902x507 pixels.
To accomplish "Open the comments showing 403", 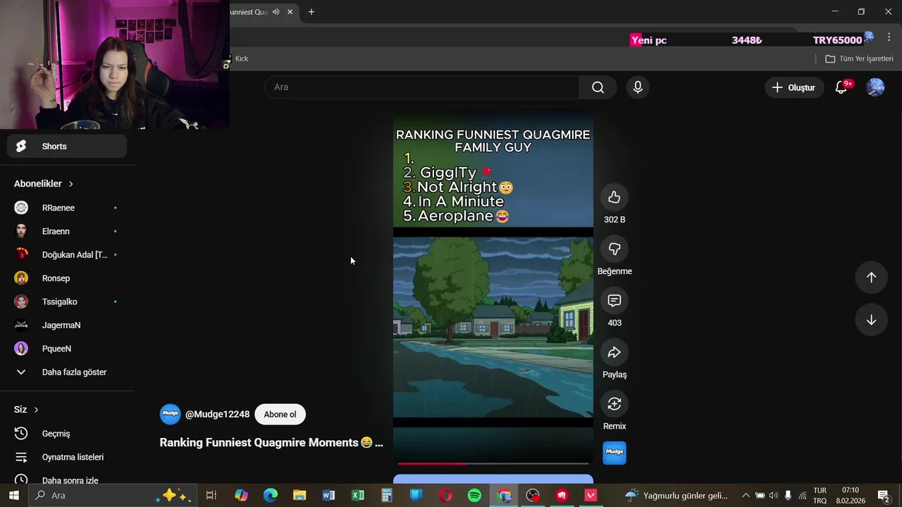I will click(614, 301).
